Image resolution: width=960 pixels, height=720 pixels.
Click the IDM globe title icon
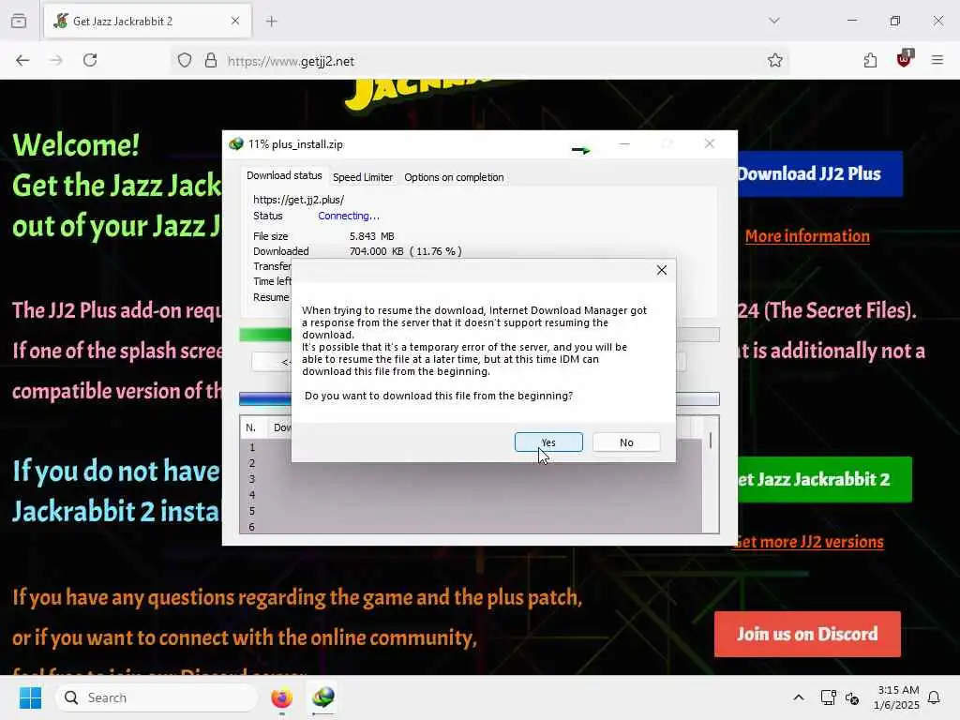(235, 144)
